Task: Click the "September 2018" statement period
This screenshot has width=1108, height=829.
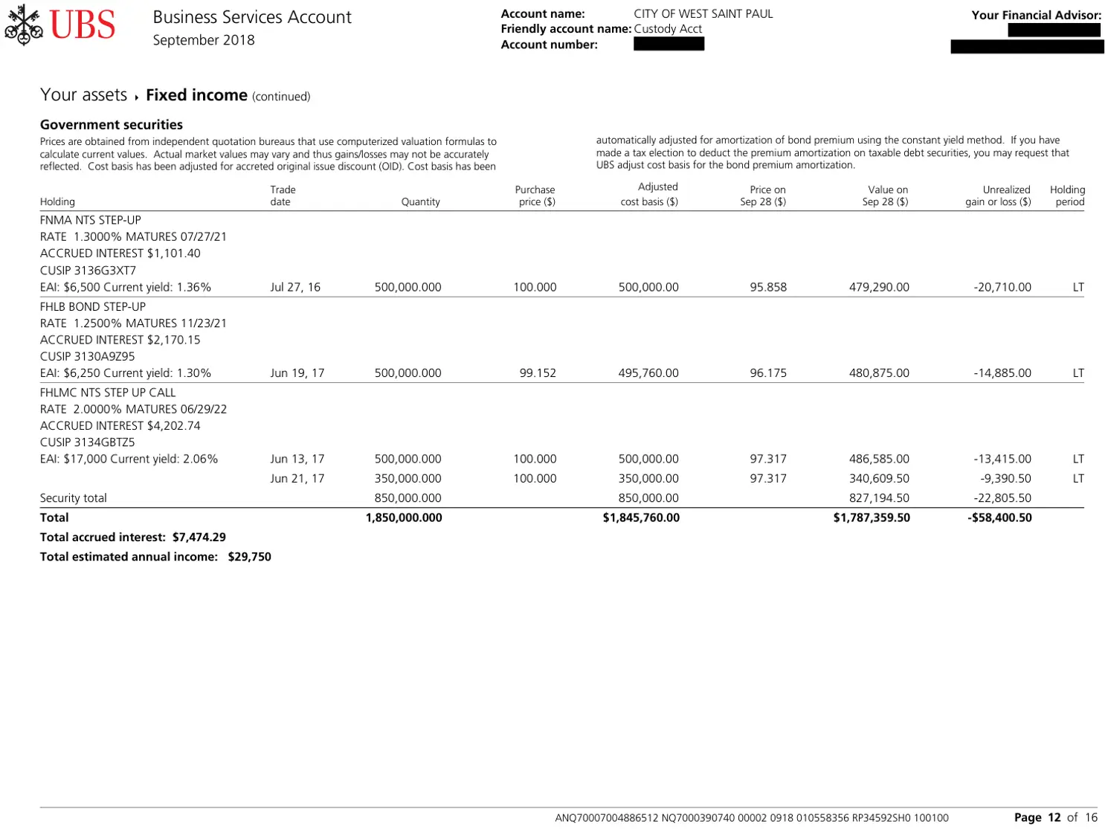Action: [x=204, y=40]
